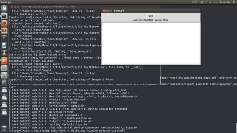The image size is (237, 133).
Task: Click the 'SerialNumber: A10137RD' line
Action: click(x=46, y=106)
